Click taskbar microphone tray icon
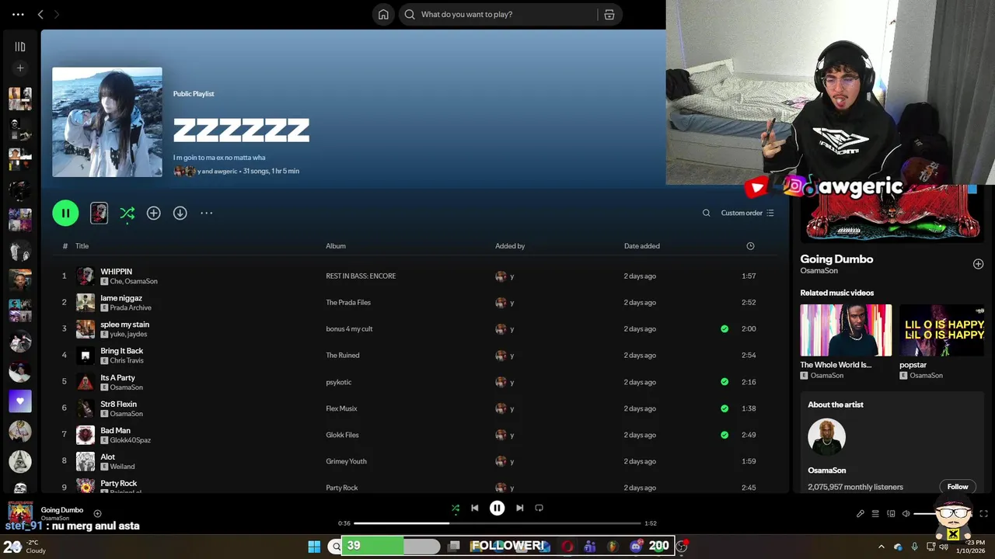995x559 pixels. 914,547
